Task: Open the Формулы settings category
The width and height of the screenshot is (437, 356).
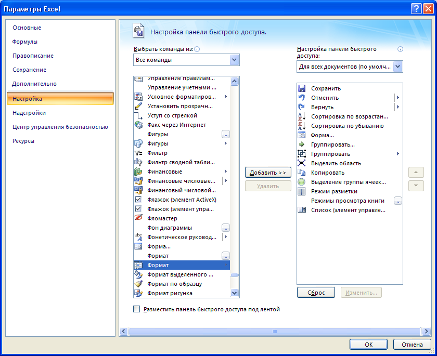Action: pos(25,42)
